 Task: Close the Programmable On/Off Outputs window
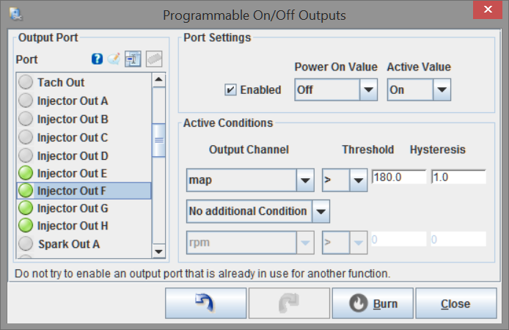tap(488, 10)
